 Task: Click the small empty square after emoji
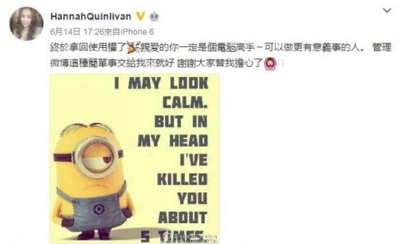pos(281,63)
